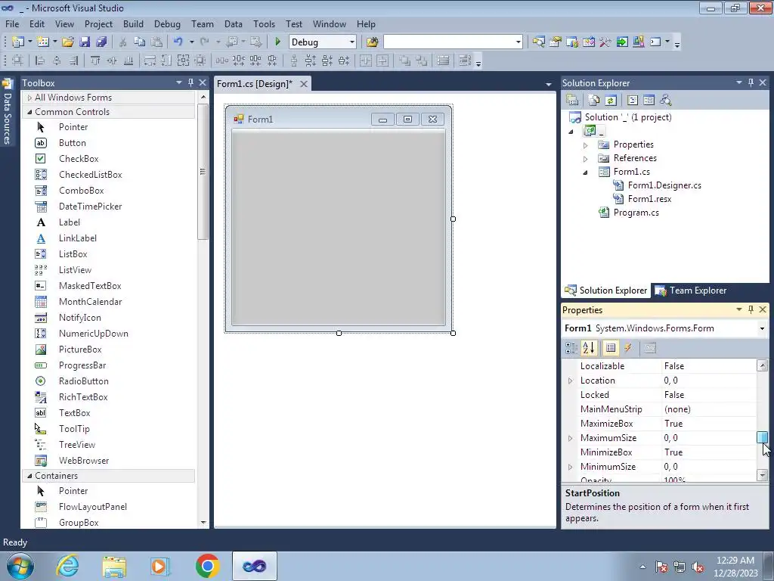This screenshot has height=581, width=774.
Task: Open the File menu
Action: pyautogui.click(x=12, y=23)
